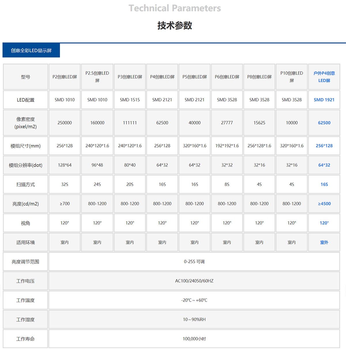Click the 型号 row label

(x=25, y=77)
